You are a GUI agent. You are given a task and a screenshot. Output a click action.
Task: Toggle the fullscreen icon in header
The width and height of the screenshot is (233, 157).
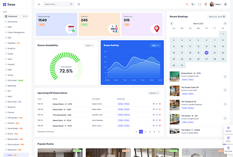pyautogui.click(x=200, y=4)
